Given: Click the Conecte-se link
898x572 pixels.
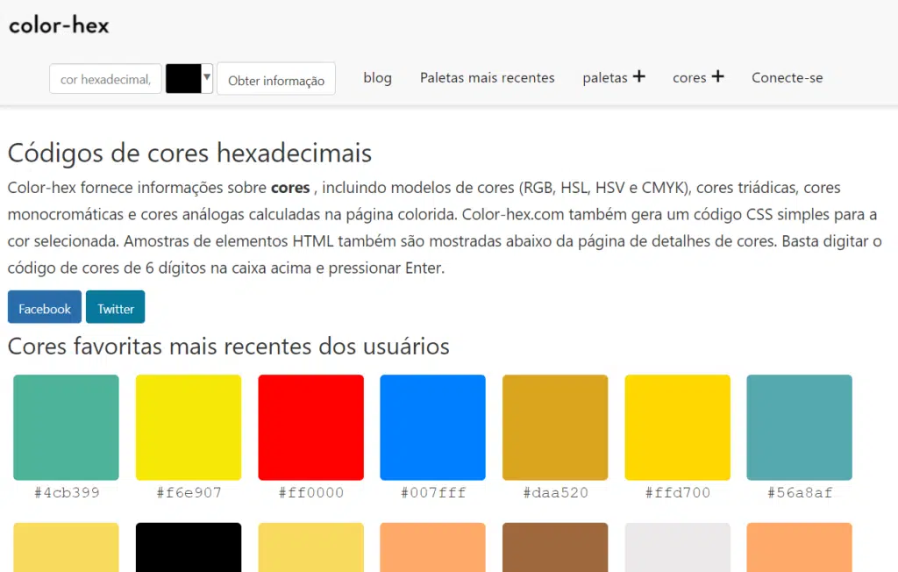Looking at the screenshot, I should [787, 78].
